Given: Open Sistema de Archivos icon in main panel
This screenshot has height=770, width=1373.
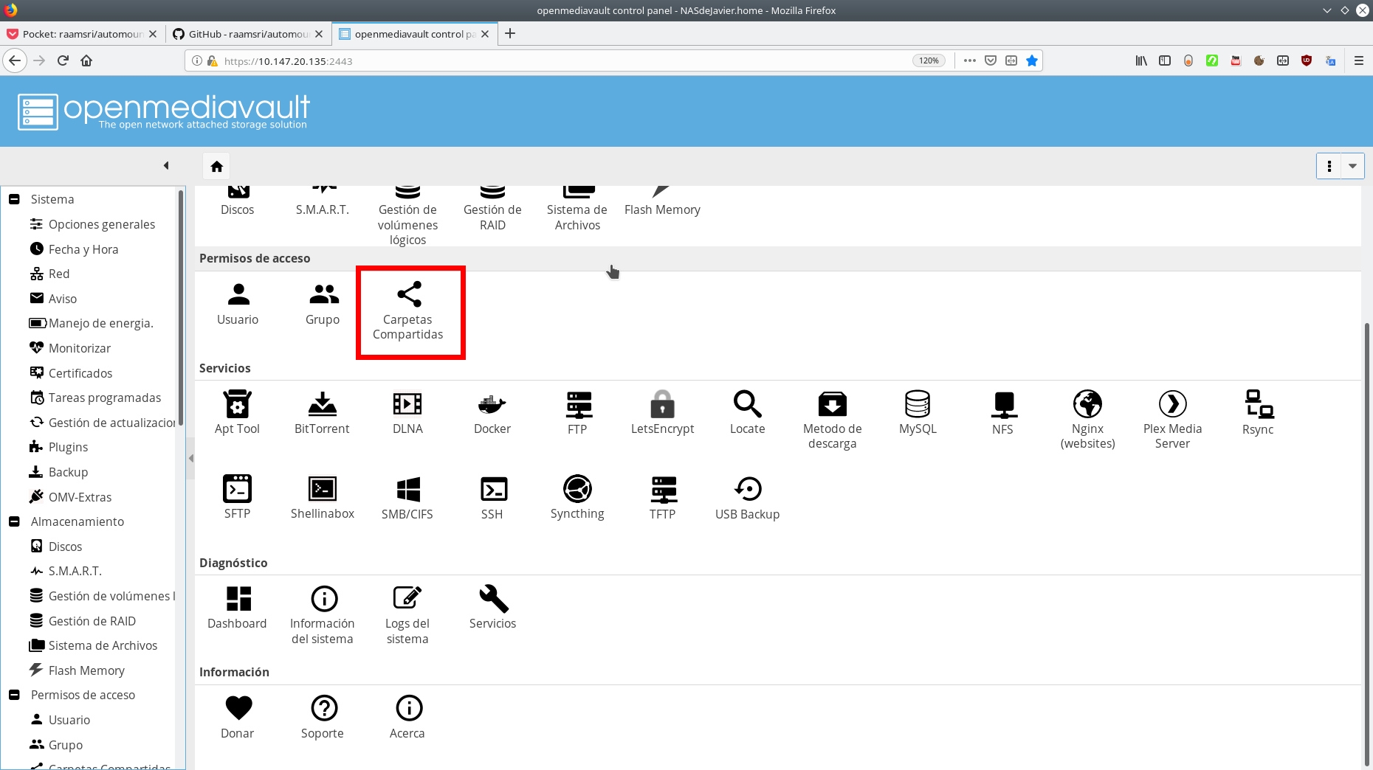Looking at the screenshot, I should coord(577,209).
